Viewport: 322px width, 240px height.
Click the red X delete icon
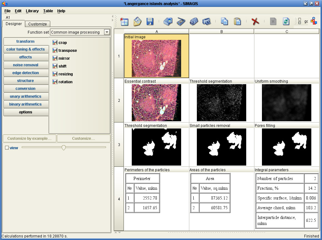tap(255, 21)
